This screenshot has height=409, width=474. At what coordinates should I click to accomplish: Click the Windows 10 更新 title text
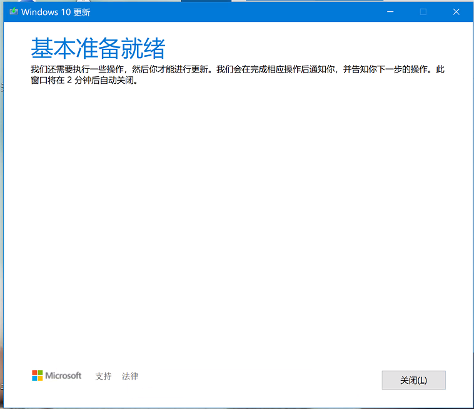coord(56,12)
